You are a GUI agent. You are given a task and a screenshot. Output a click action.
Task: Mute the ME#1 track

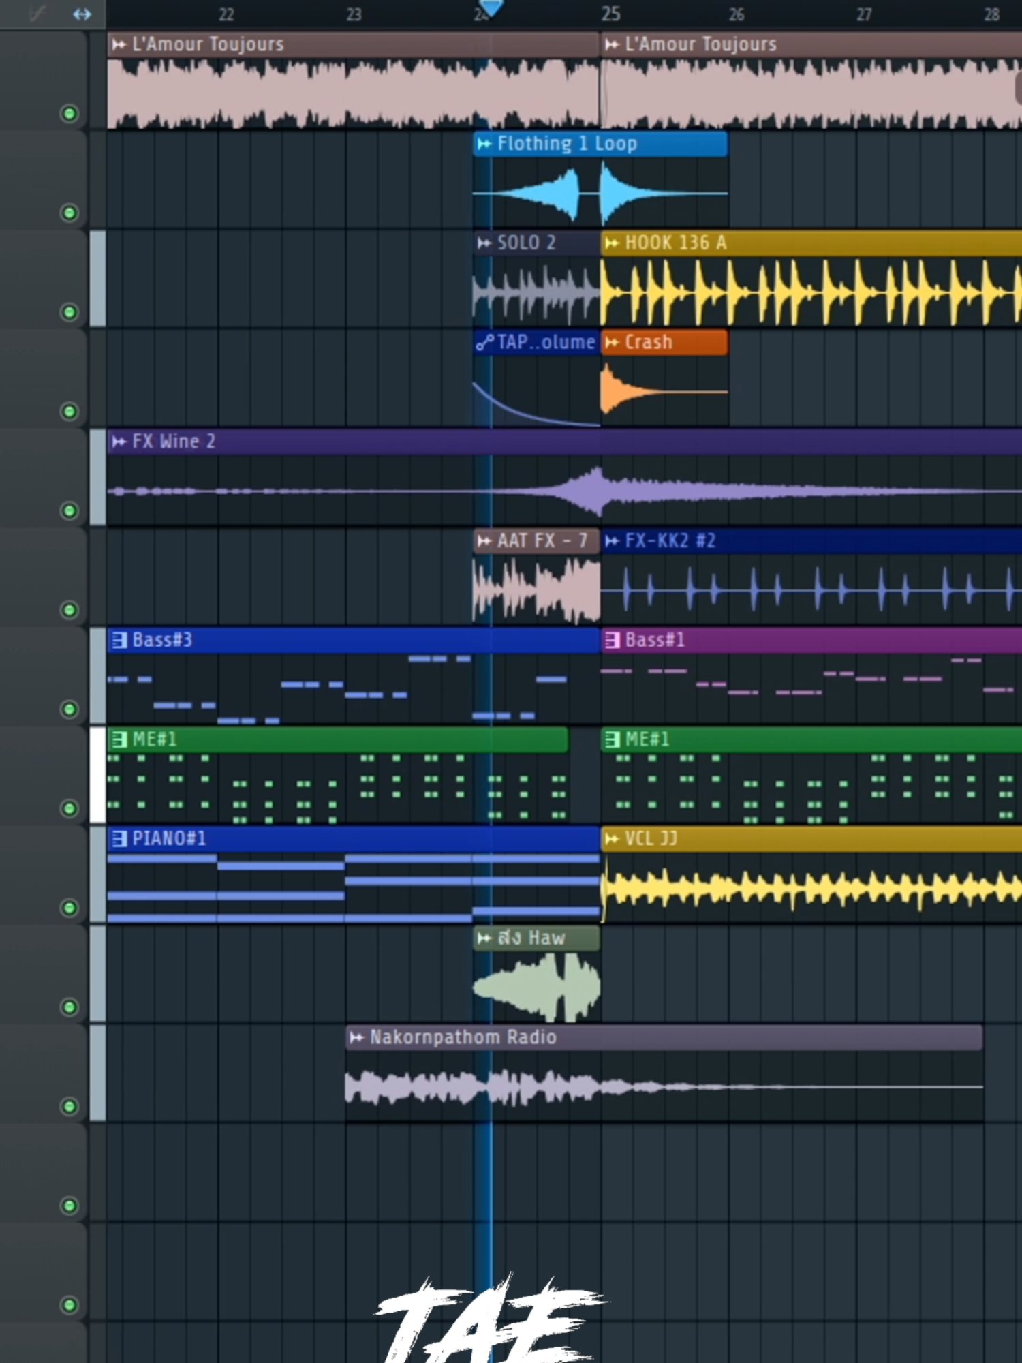coord(69,809)
